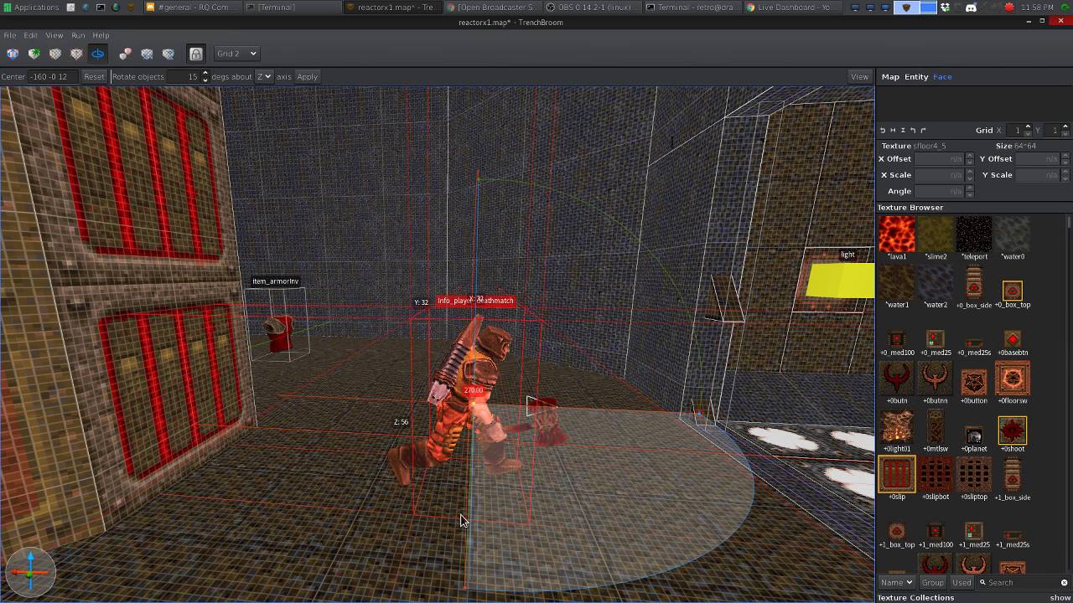Increase rotation degrees with up arrow
This screenshot has height=603, width=1073.
(x=205, y=73)
